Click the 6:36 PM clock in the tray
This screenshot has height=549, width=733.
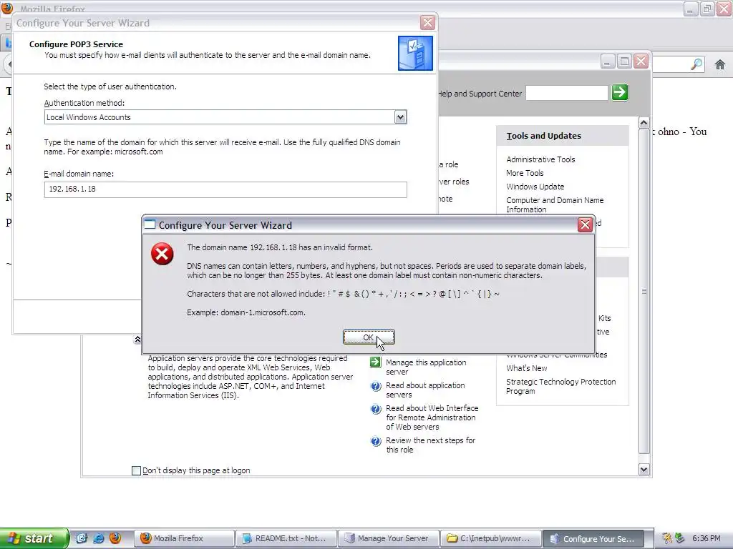click(x=707, y=538)
